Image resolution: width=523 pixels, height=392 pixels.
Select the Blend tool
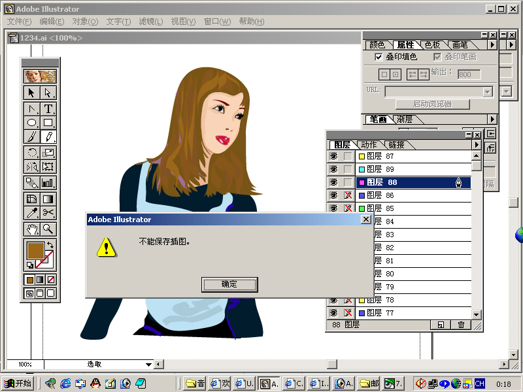coord(31,183)
